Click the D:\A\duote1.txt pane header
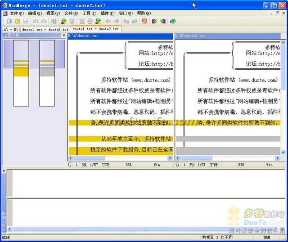This screenshot has width=288, height=242. point(120,36)
